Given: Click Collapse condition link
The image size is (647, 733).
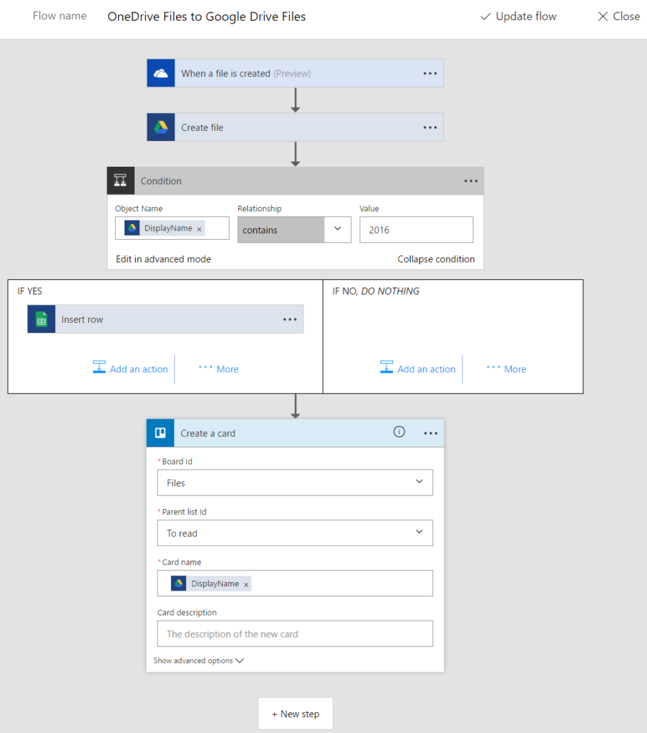Looking at the screenshot, I should tap(436, 259).
